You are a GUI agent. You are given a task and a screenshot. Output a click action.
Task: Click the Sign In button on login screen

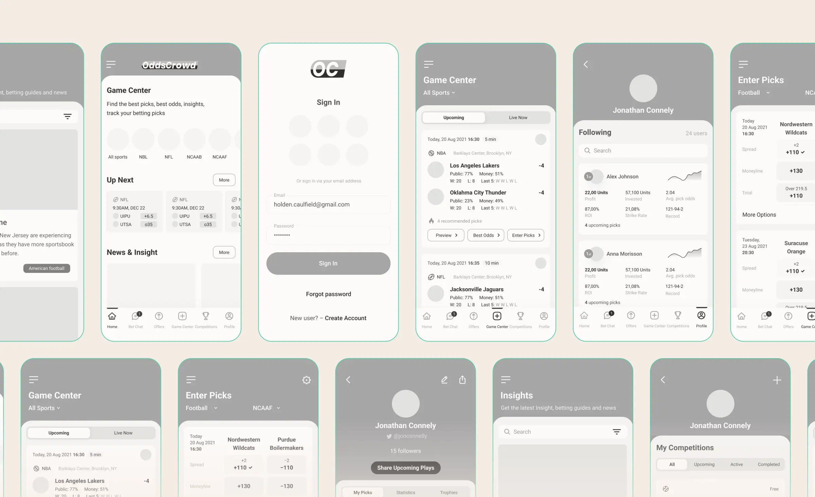(328, 263)
